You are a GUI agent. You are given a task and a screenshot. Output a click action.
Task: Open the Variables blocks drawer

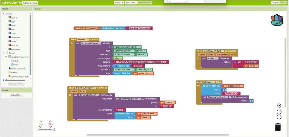(x=15, y=45)
